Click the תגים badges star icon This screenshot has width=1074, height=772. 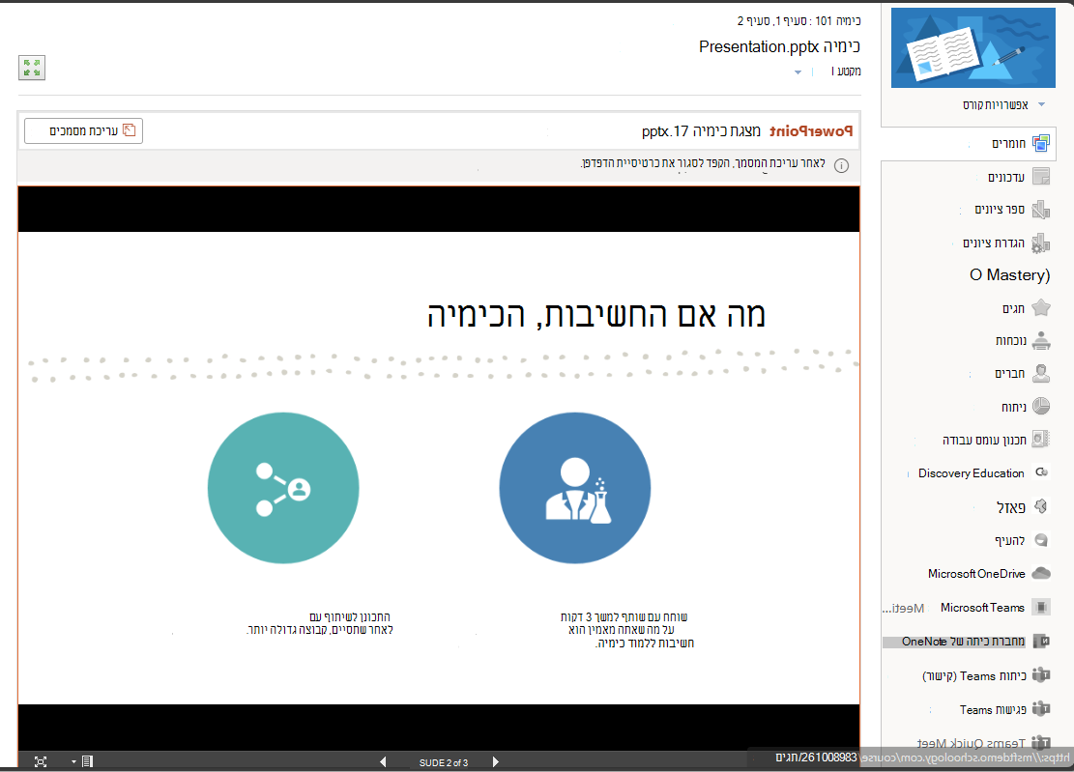tap(1040, 308)
